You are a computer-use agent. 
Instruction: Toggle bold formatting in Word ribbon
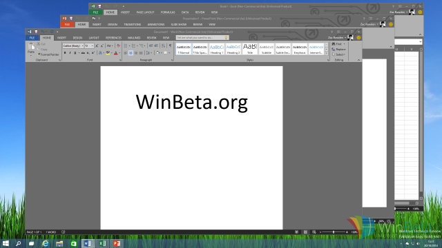coord(65,53)
